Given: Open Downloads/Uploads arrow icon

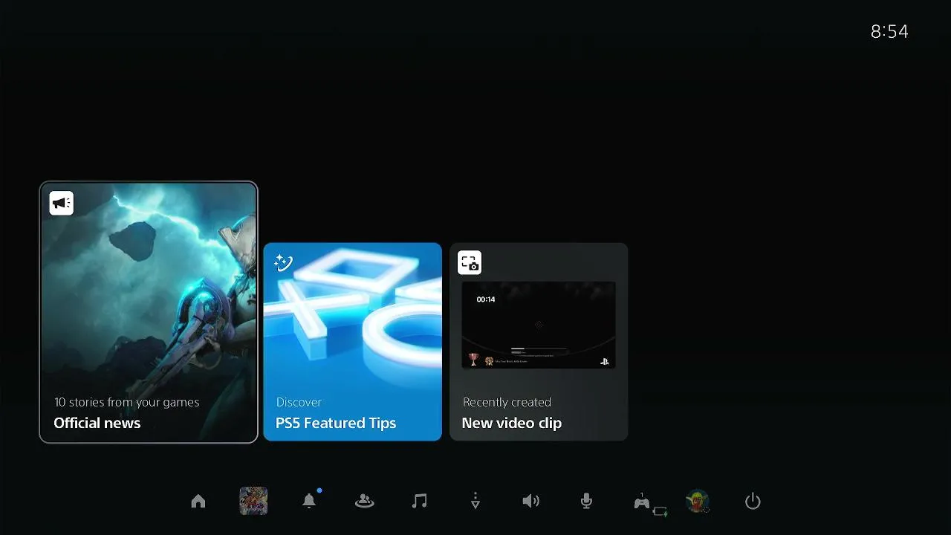Looking at the screenshot, I should pyautogui.click(x=475, y=502).
